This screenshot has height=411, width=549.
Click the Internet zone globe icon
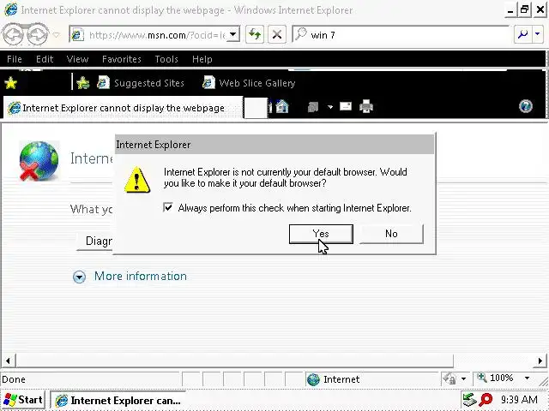coord(313,379)
